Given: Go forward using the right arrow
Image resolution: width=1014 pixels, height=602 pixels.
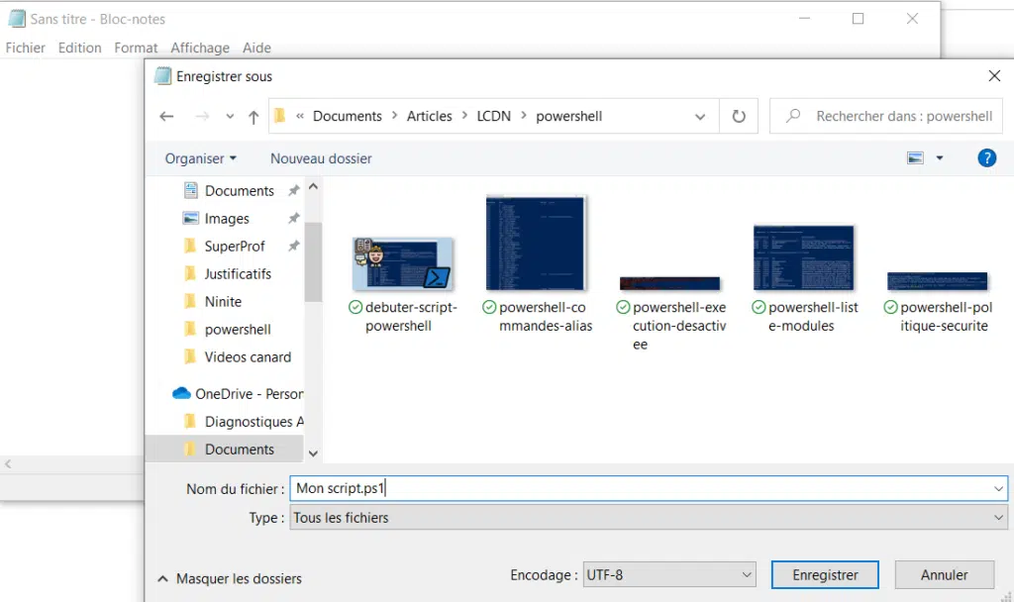Looking at the screenshot, I should coord(202,117).
